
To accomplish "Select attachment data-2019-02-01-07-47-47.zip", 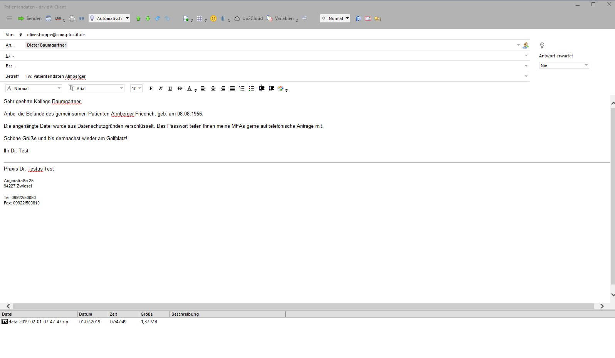I will coord(38,322).
